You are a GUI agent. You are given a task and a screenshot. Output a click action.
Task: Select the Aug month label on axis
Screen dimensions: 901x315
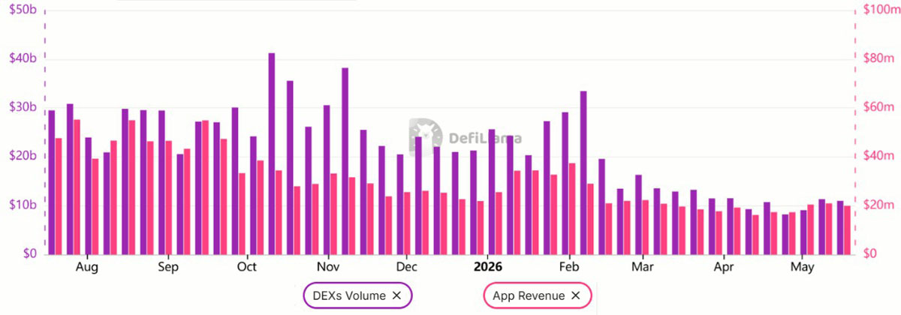click(x=87, y=266)
